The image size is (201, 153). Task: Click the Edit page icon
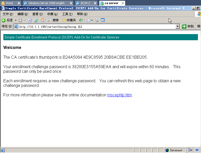pos(103,20)
